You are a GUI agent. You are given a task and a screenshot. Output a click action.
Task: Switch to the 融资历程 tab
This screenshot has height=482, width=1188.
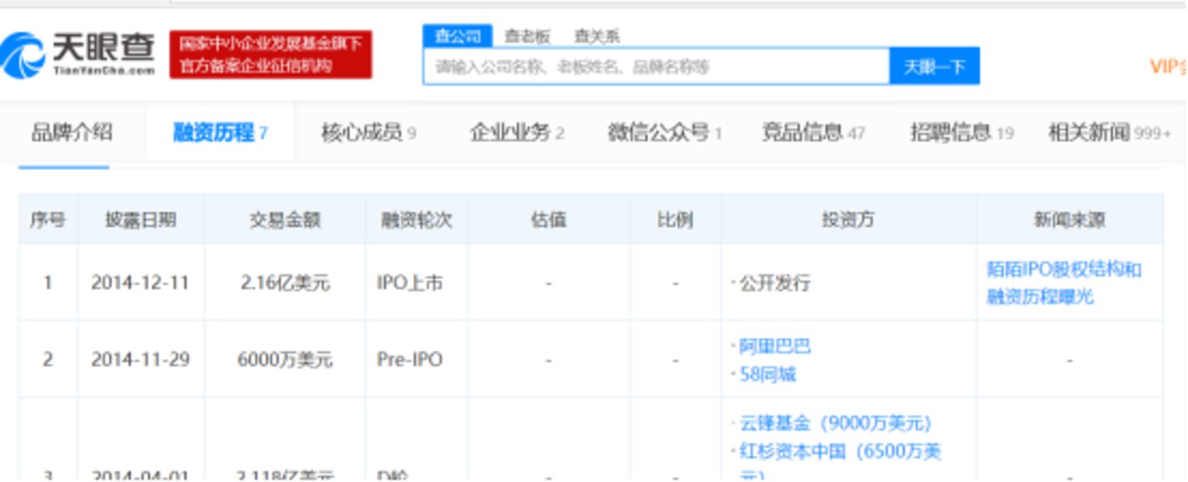[221, 132]
